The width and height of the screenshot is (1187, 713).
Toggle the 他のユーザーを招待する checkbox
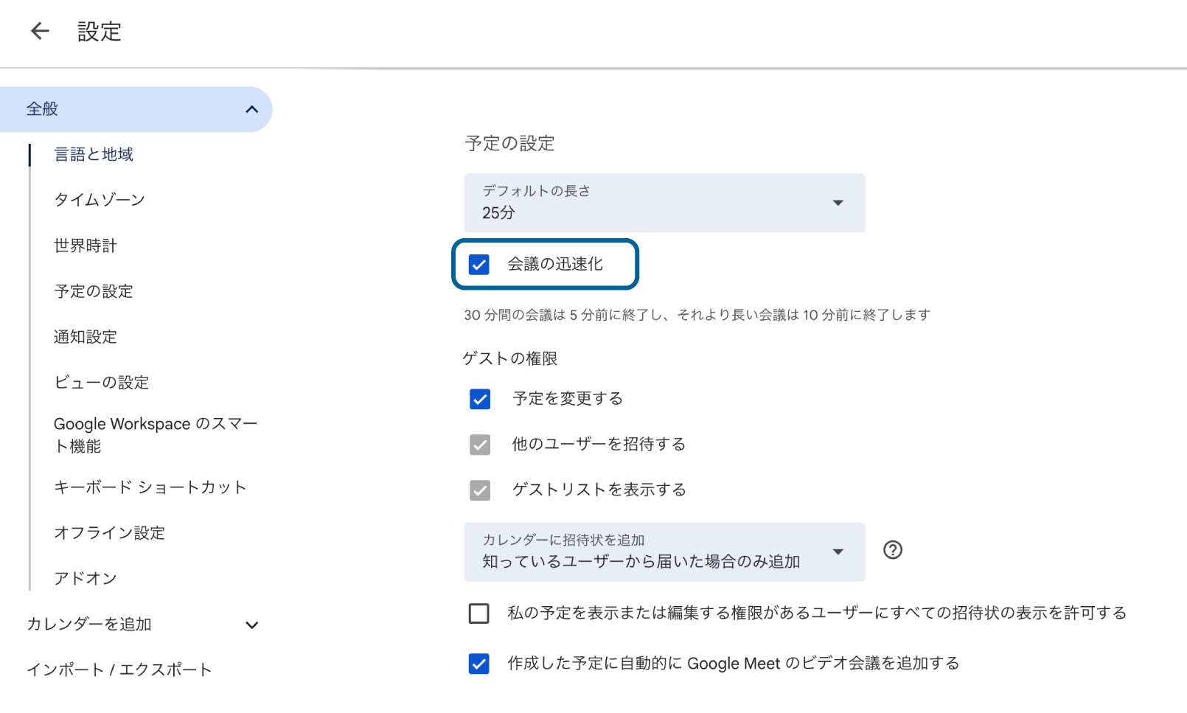tap(480, 445)
